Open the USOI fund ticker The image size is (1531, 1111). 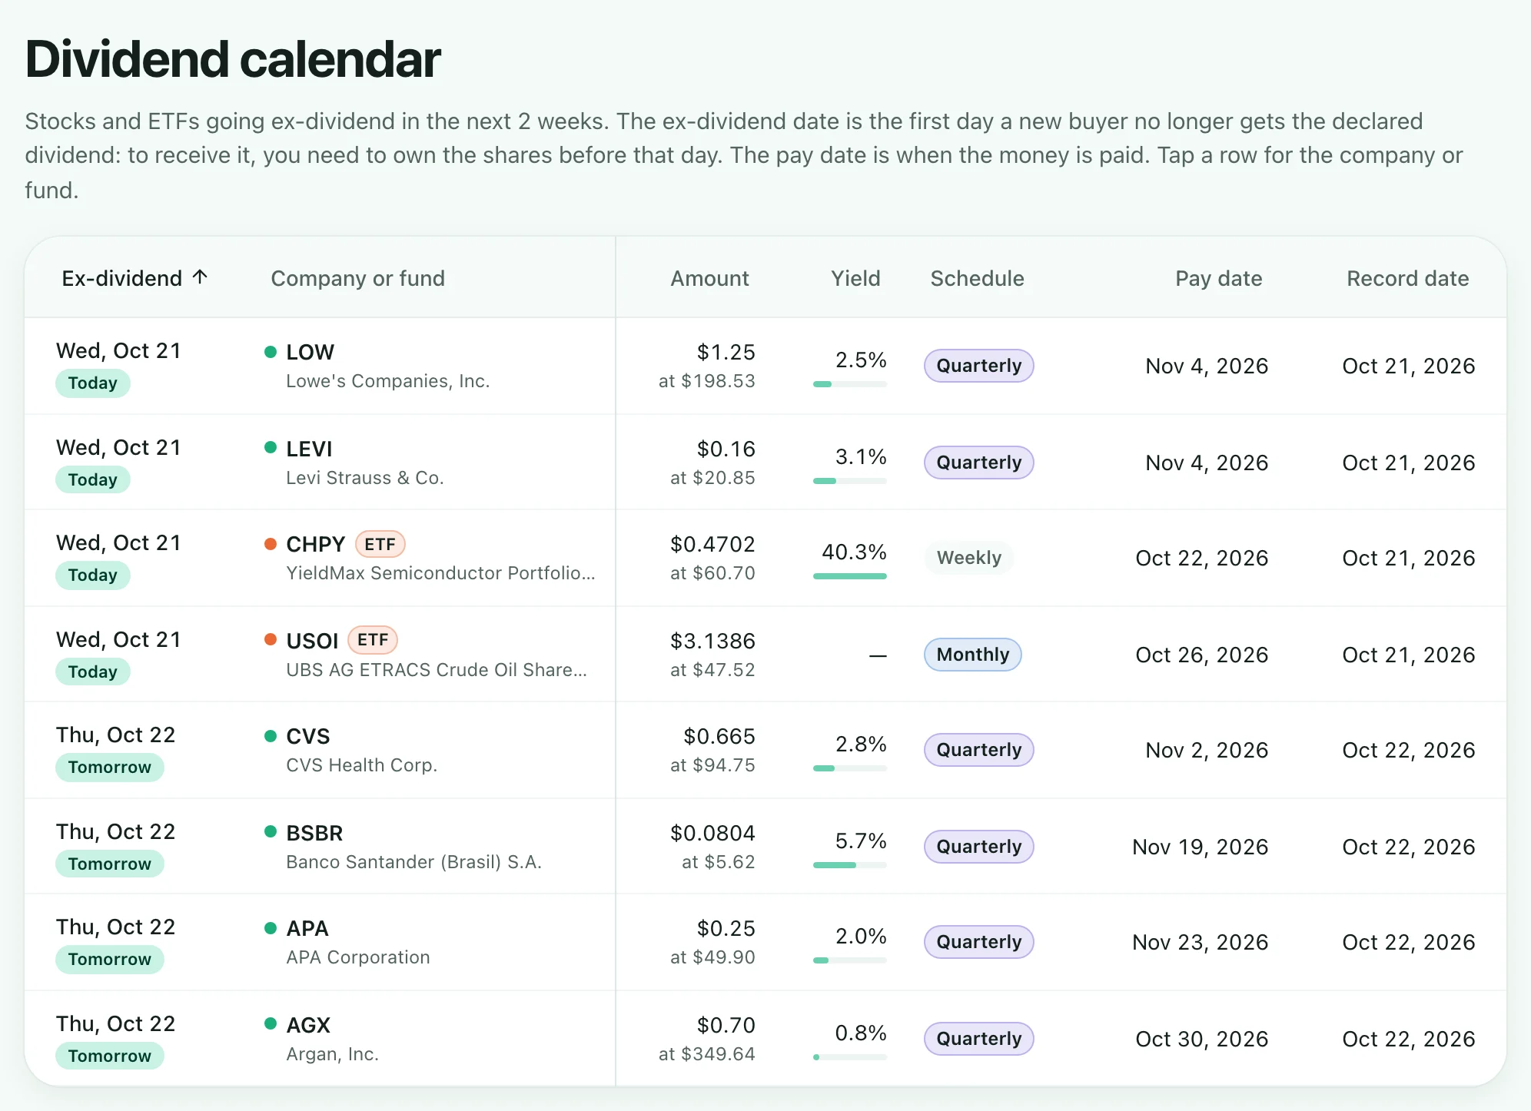pyautogui.click(x=312, y=641)
